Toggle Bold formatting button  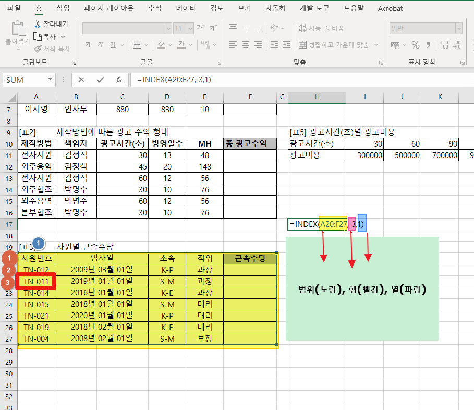[x=88, y=45]
